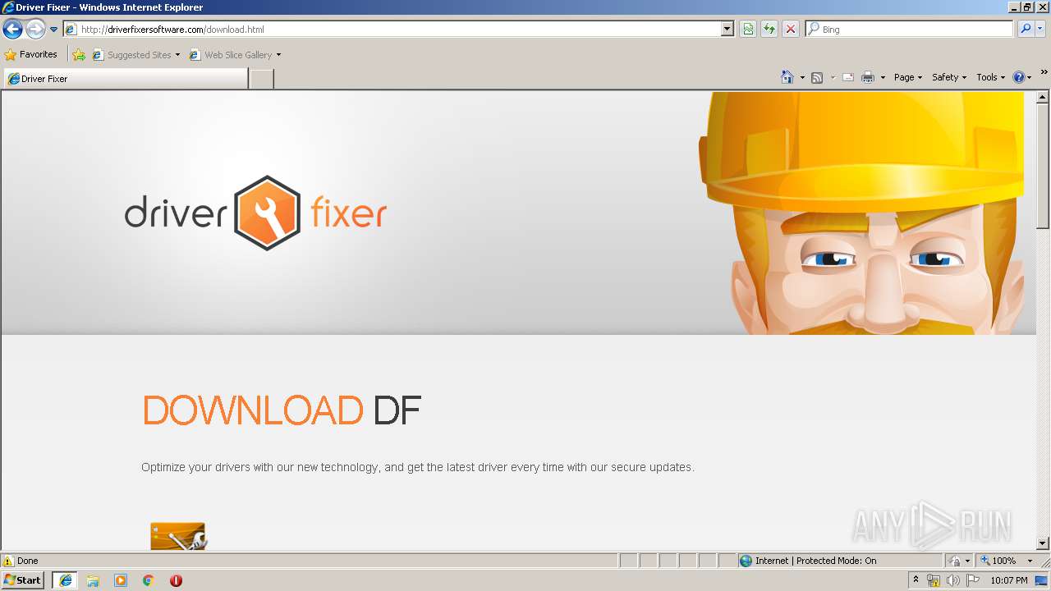Click the vertical scrollbar thumb
This screenshot has width=1051, height=591.
tap(1043, 167)
